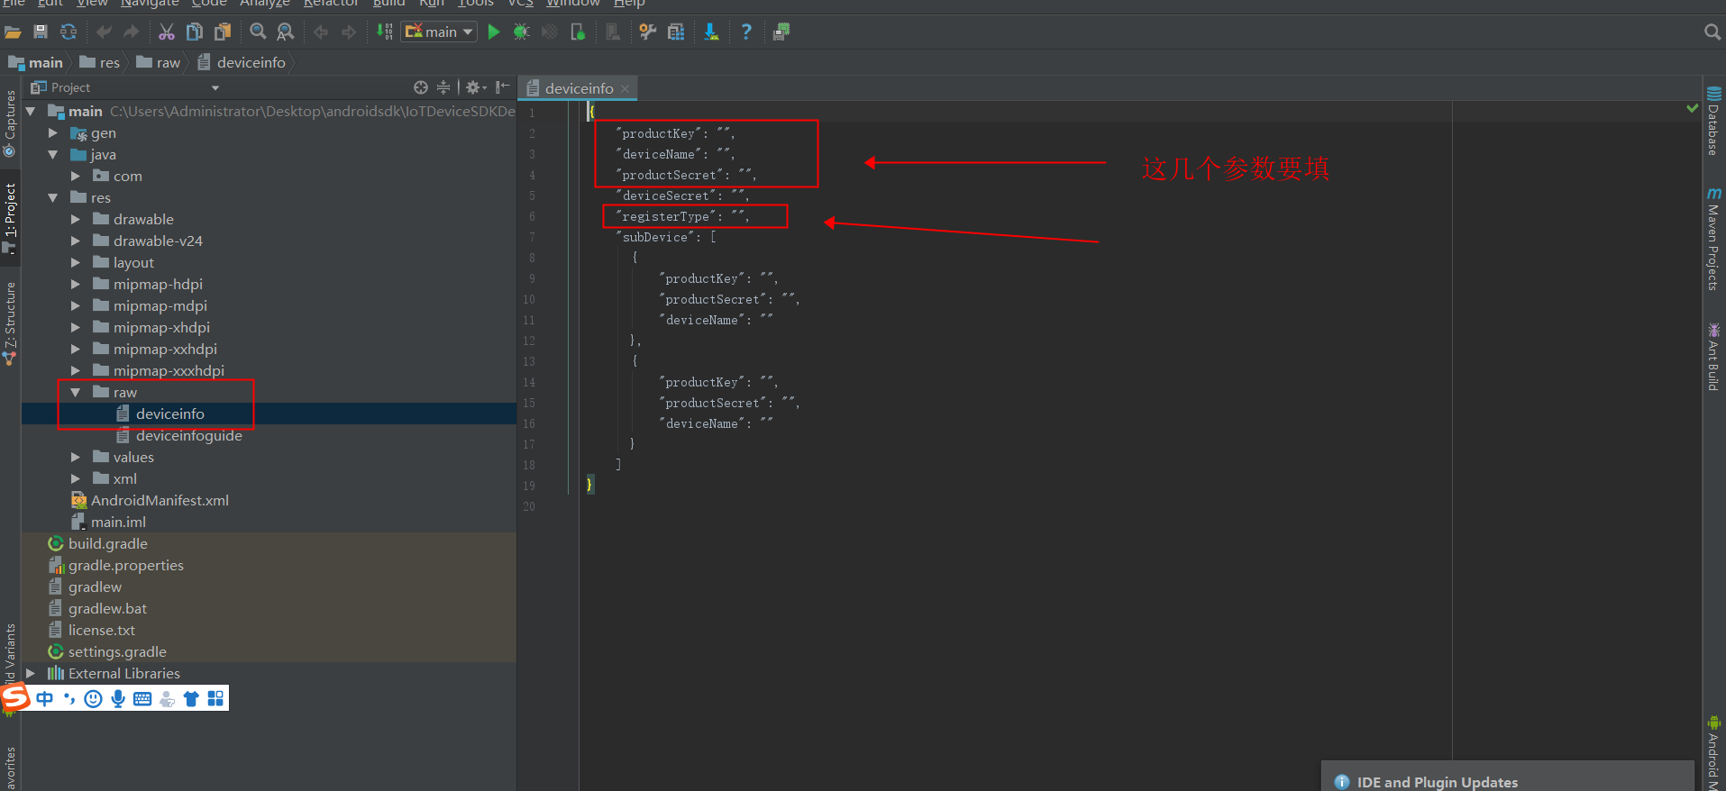1726x791 pixels.
Task: Click the memory chip icon in toolbar
Action: pos(781,32)
